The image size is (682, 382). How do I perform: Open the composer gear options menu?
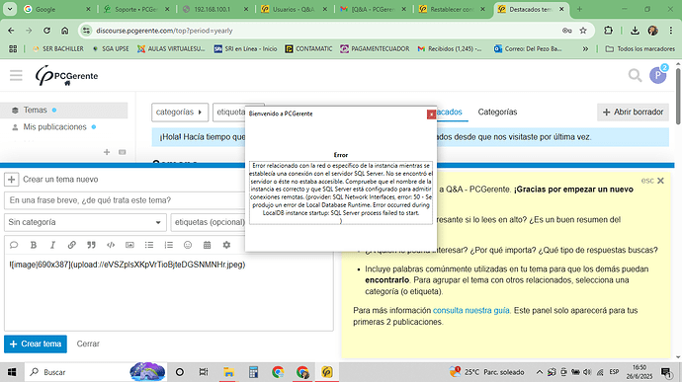click(226, 245)
